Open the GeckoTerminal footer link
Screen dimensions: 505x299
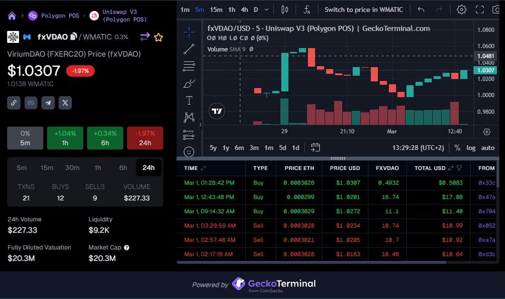tap(274, 284)
